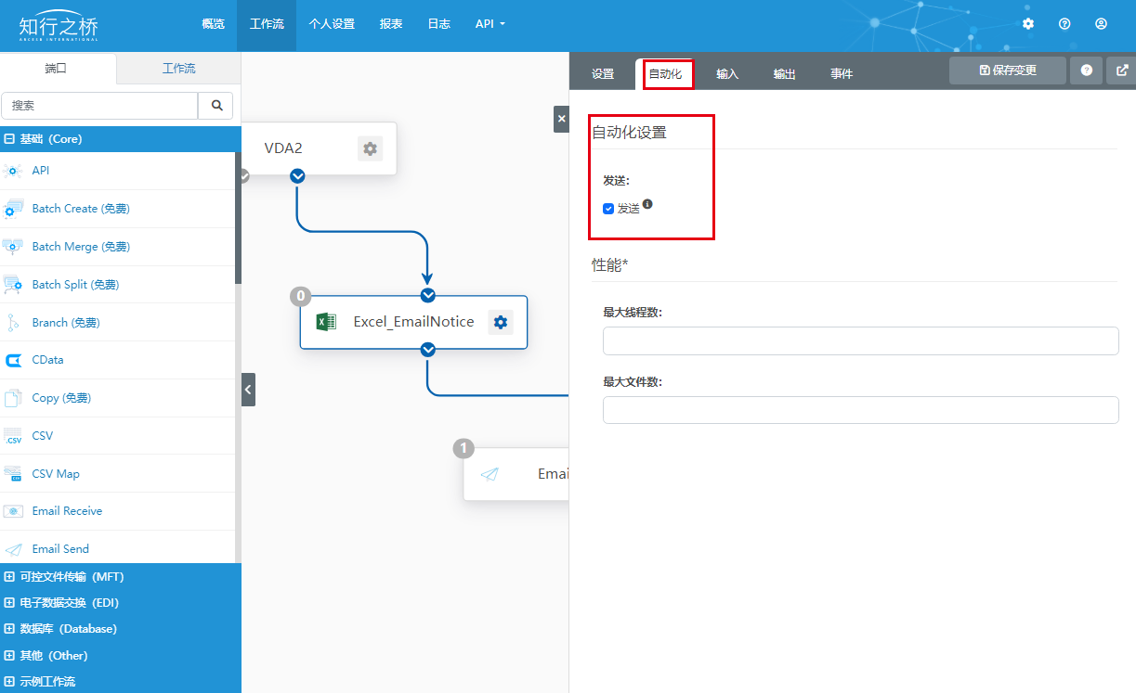This screenshot has width=1136, height=693.
Task: Open VDA2 connector gear settings
Action: click(370, 148)
